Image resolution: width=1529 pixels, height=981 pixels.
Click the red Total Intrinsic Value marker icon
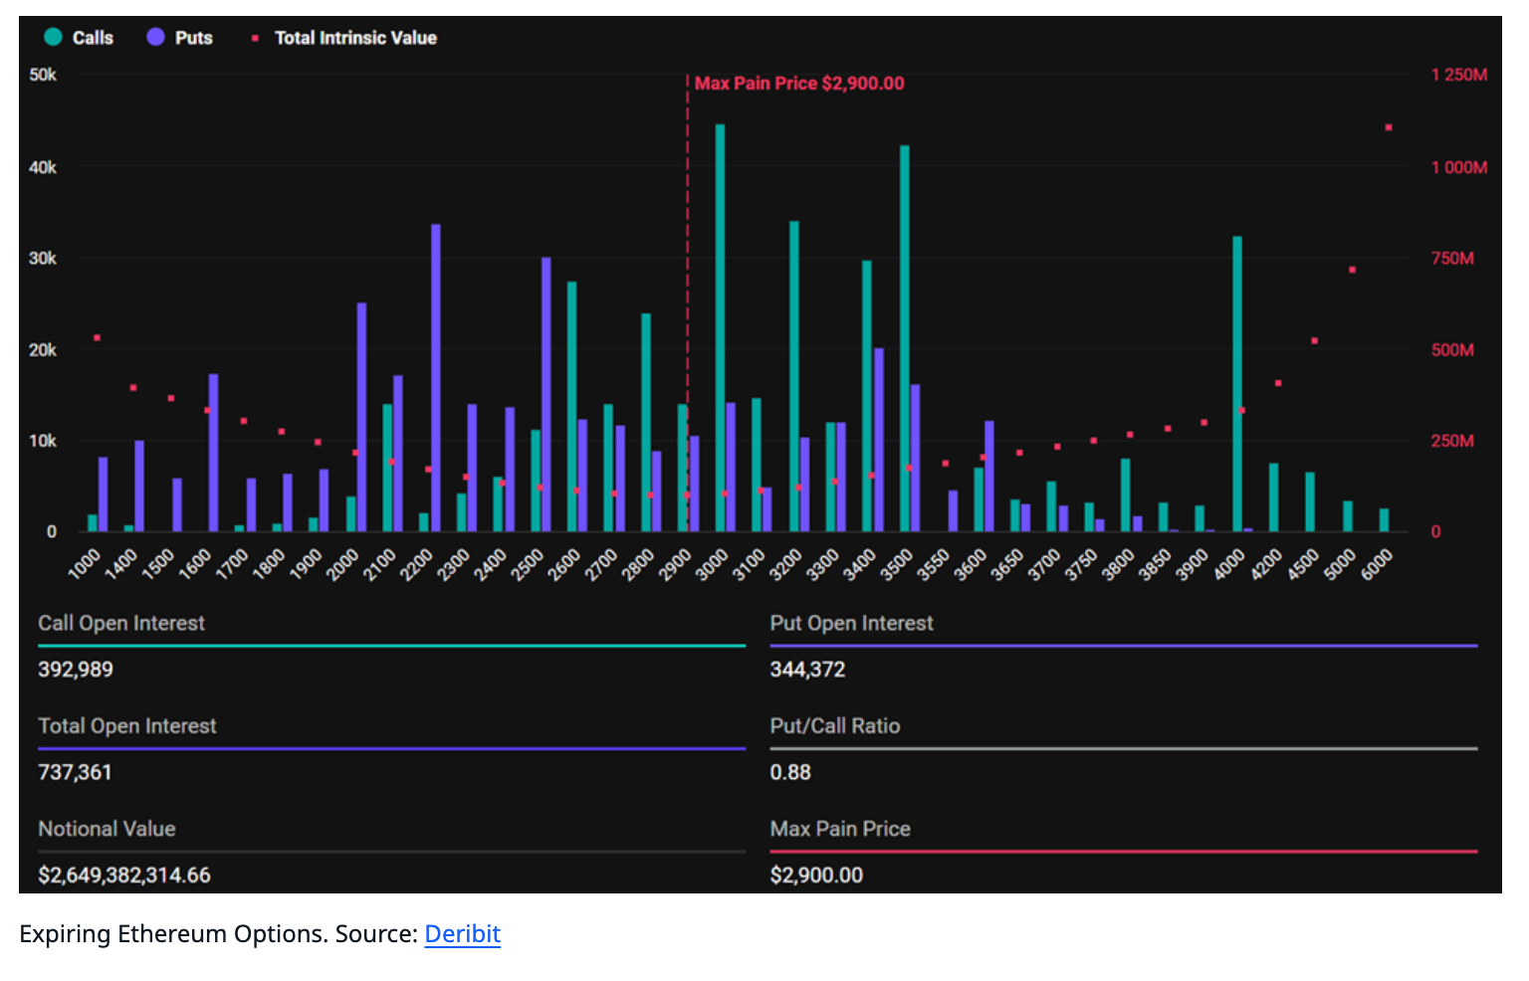(255, 38)
